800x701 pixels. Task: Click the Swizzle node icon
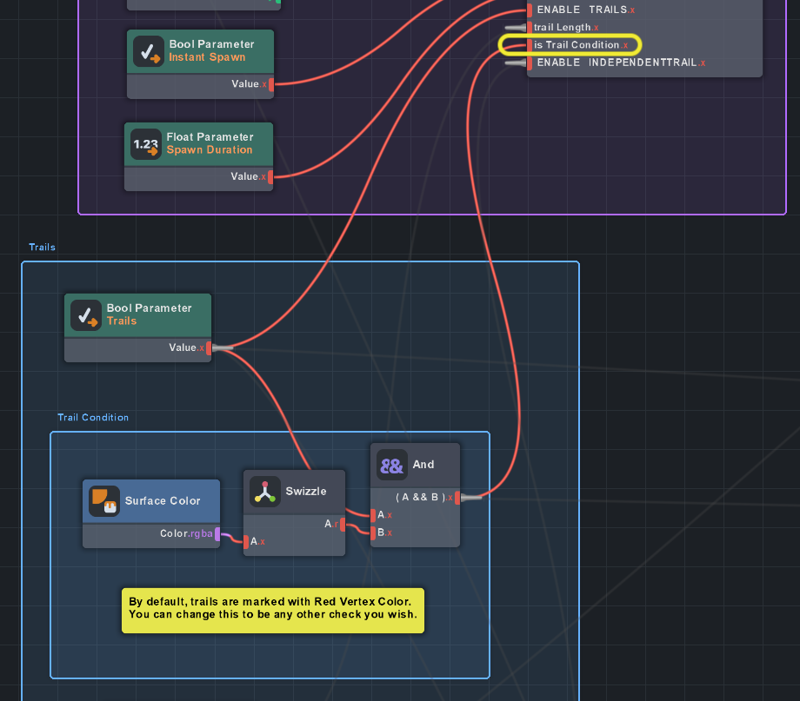(264, 492)
